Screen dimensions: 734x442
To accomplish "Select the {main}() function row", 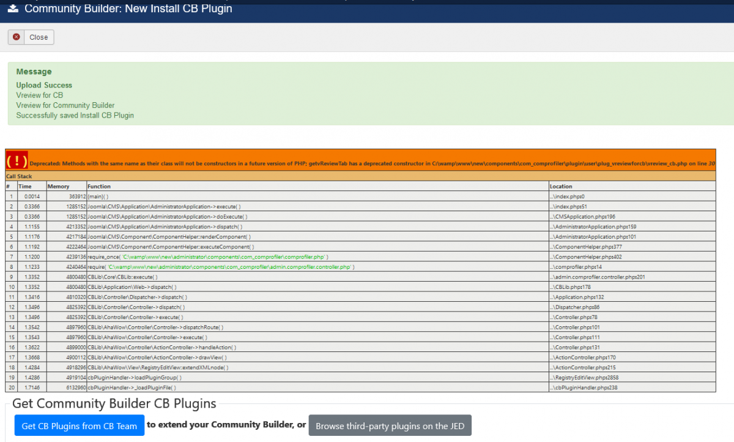I will (98, 197).
